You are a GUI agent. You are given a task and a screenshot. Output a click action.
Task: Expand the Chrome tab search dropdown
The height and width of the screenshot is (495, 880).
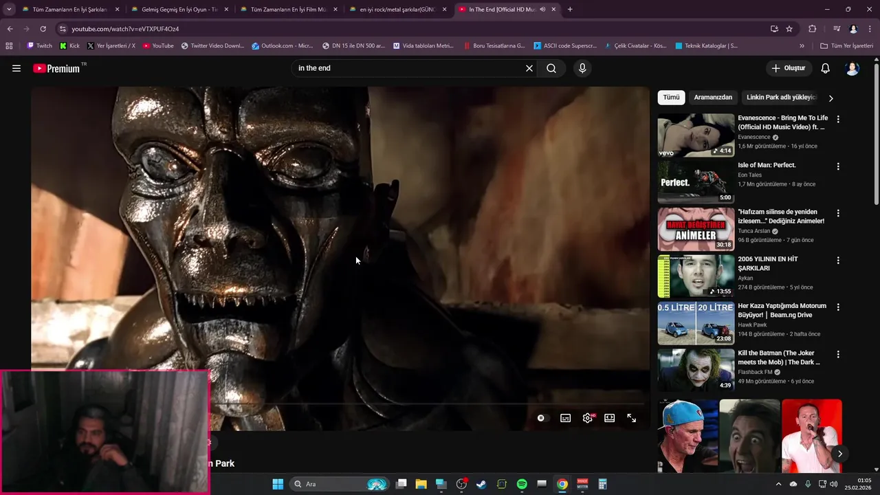(x=9, y=10)
